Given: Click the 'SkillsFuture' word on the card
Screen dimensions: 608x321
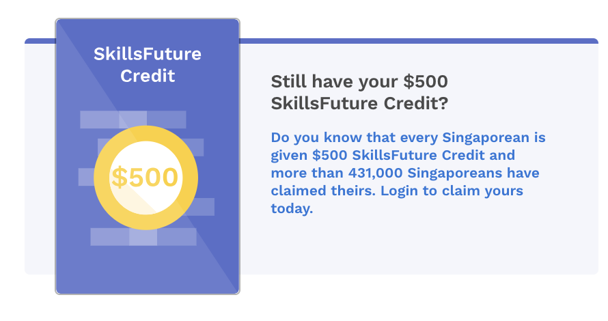Looking at the screenshot, I should pyautogui.click(x=148, y=54).
